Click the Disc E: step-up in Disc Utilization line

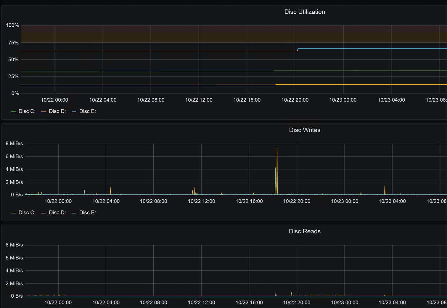(298, 50)
